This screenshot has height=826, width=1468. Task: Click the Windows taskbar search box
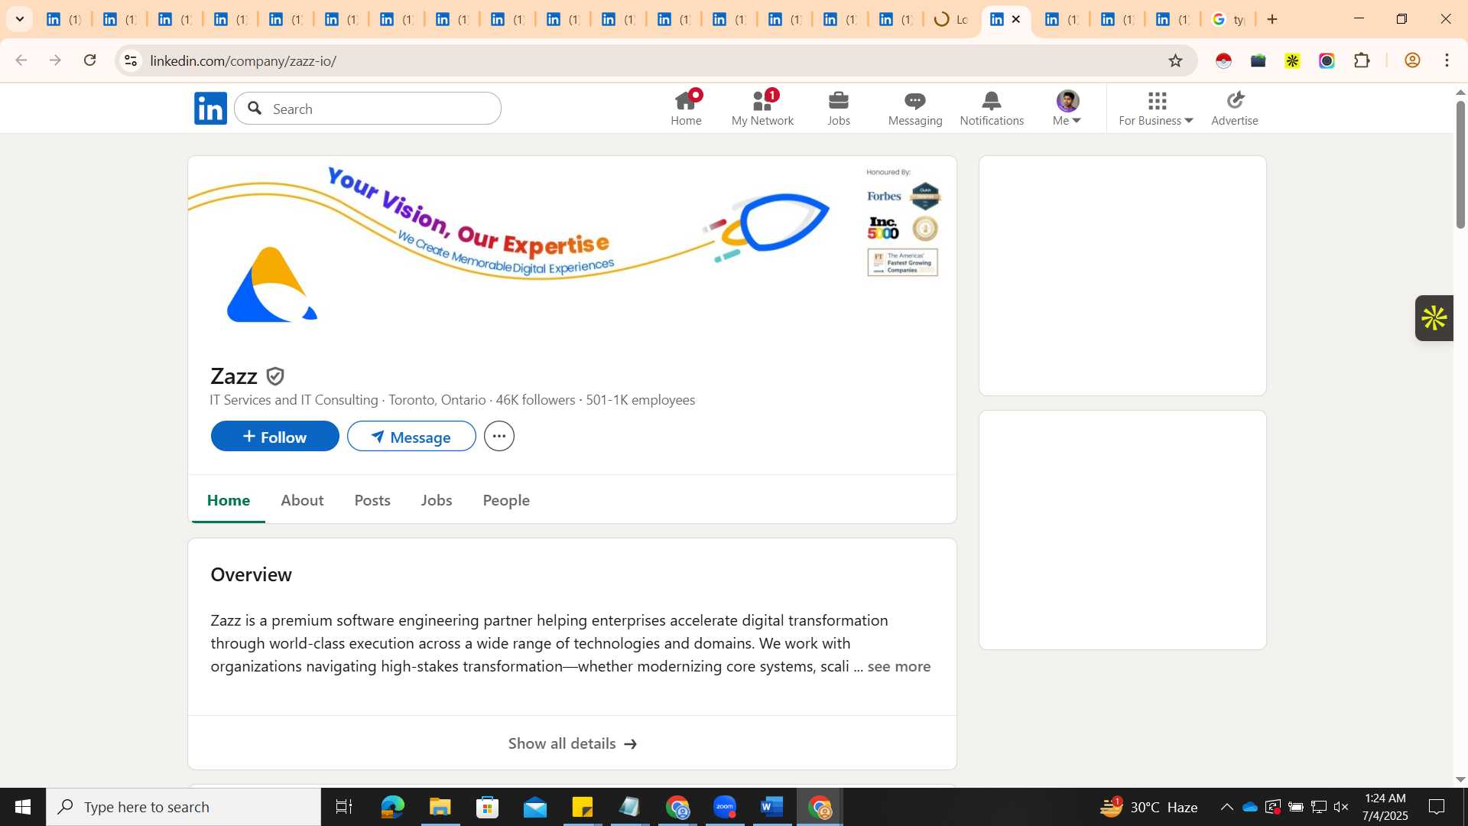[x=183, y=807]
